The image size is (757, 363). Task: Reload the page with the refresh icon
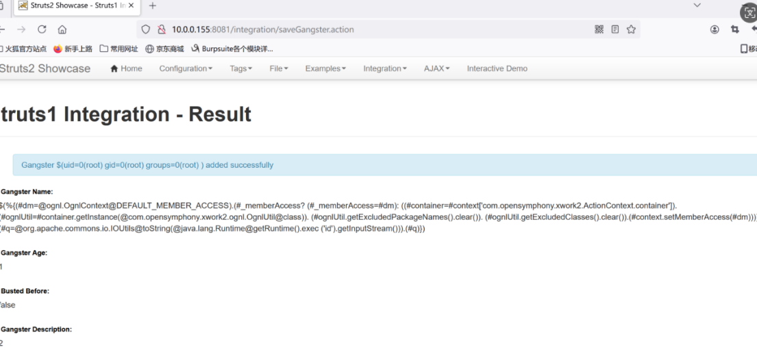point(42,29)
